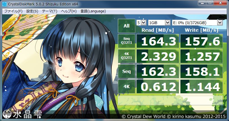Click the CrystalDiskMark title bar app icon
The image size is (229, 121).
tap(4, 4)
